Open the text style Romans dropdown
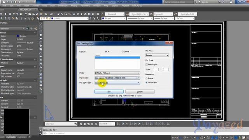 115,14
